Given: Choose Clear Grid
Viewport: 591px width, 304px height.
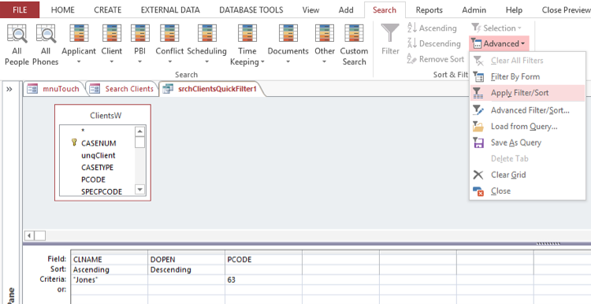Looking at the screenshot, I should [x=527, y=175].
